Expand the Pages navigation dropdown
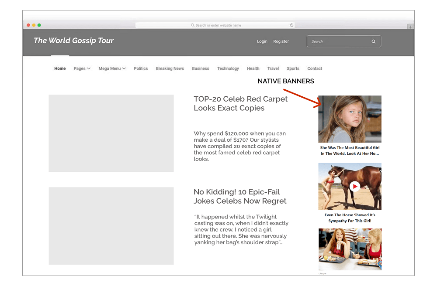This screenshot has width=437, height=286. (82, 68)
